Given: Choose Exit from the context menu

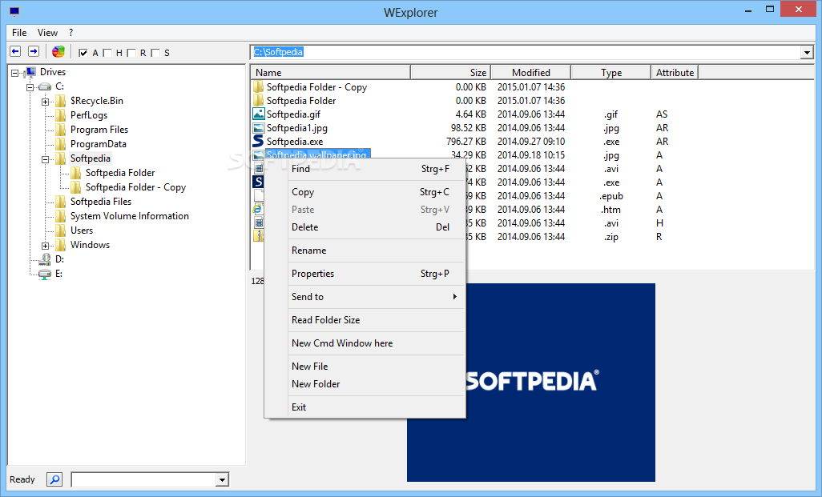Looking at the screenshot, I should 377,407.
